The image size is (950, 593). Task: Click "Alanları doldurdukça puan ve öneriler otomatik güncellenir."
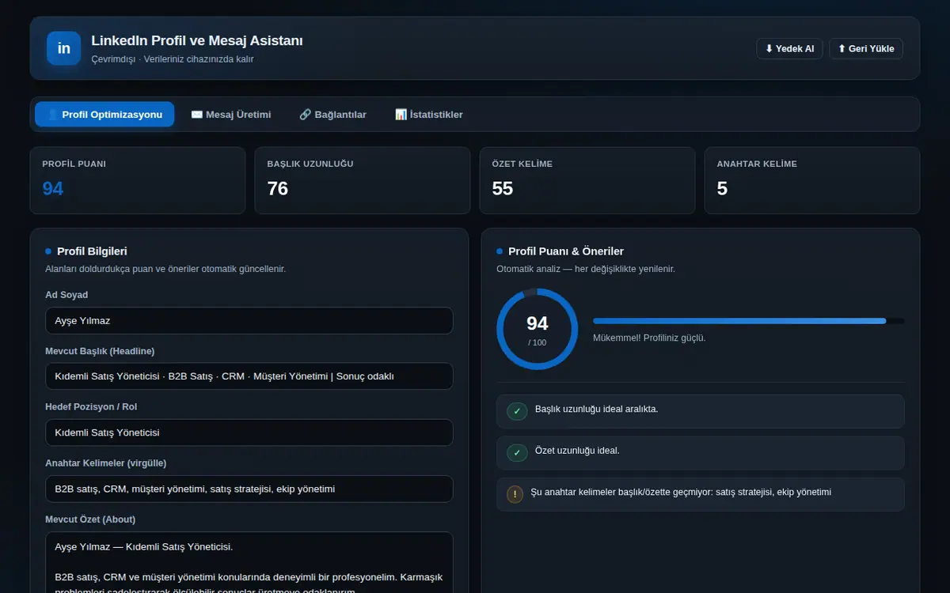165,269
